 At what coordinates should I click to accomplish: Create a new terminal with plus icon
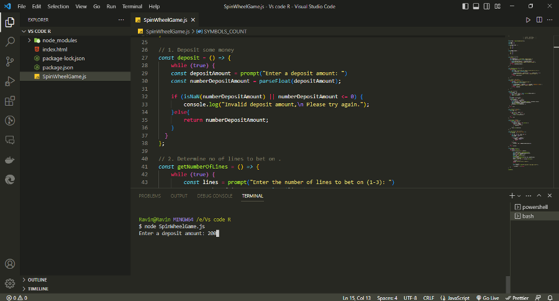(512, 196)
